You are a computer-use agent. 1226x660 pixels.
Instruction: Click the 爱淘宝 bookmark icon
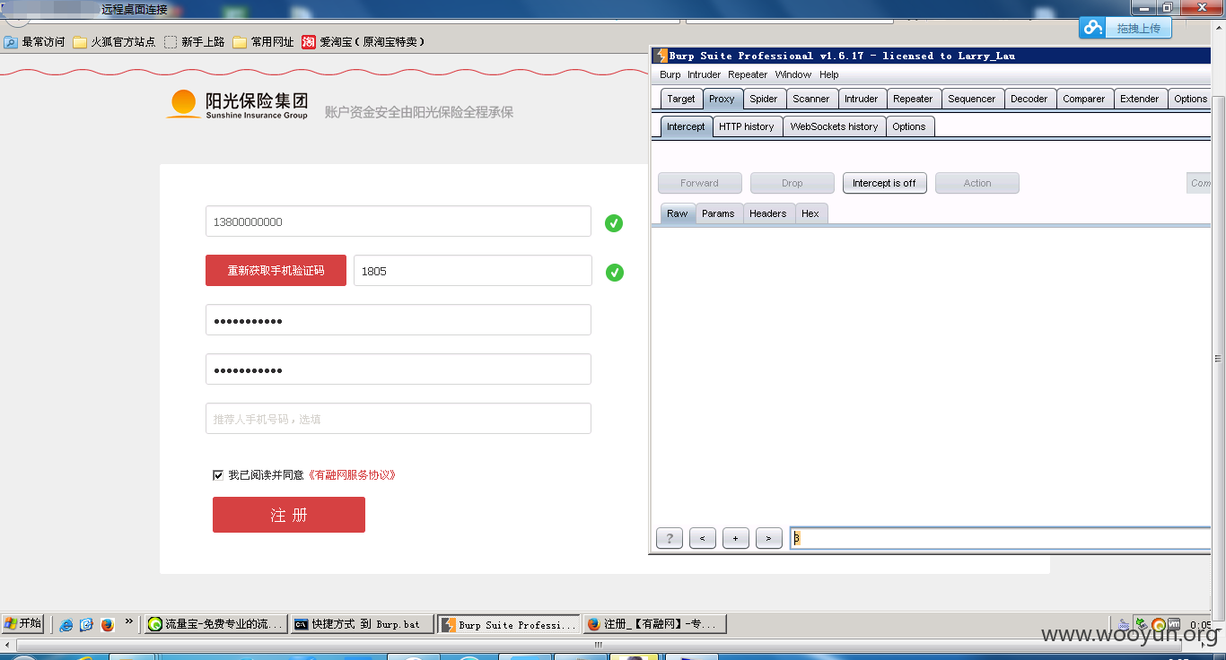(x=309, y=42)
